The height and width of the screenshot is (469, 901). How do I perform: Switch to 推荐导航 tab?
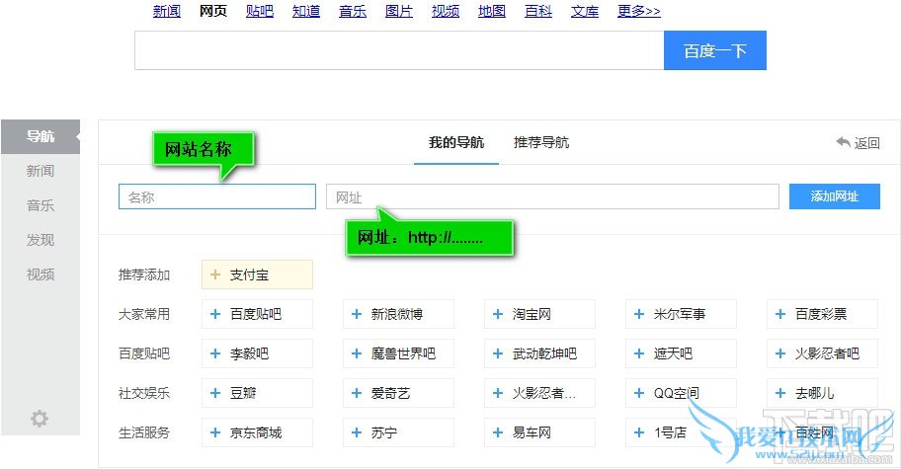(541, 142)
